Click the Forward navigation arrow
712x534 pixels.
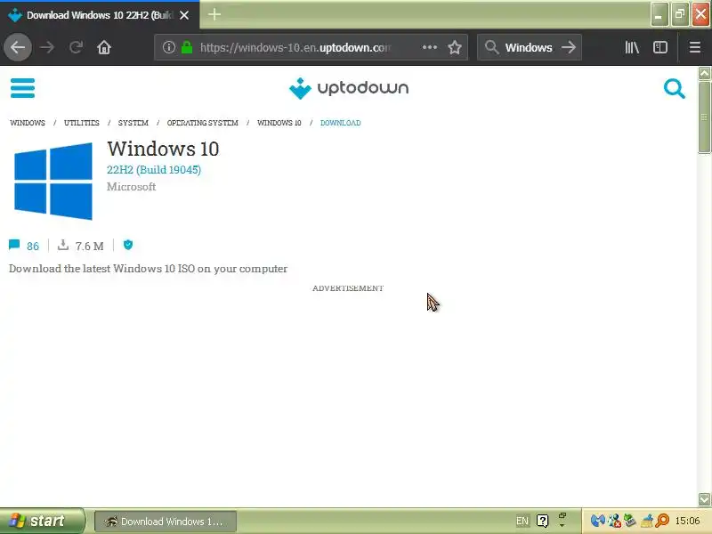tap(47, 47)
